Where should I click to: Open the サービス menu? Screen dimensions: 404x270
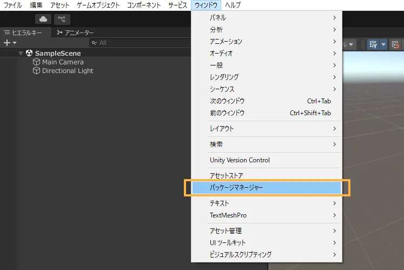[177, 5]
